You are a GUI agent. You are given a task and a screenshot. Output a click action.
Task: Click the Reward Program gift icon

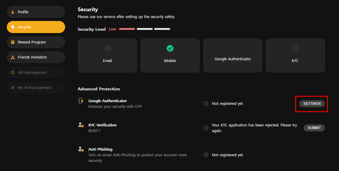click(13, 42)
